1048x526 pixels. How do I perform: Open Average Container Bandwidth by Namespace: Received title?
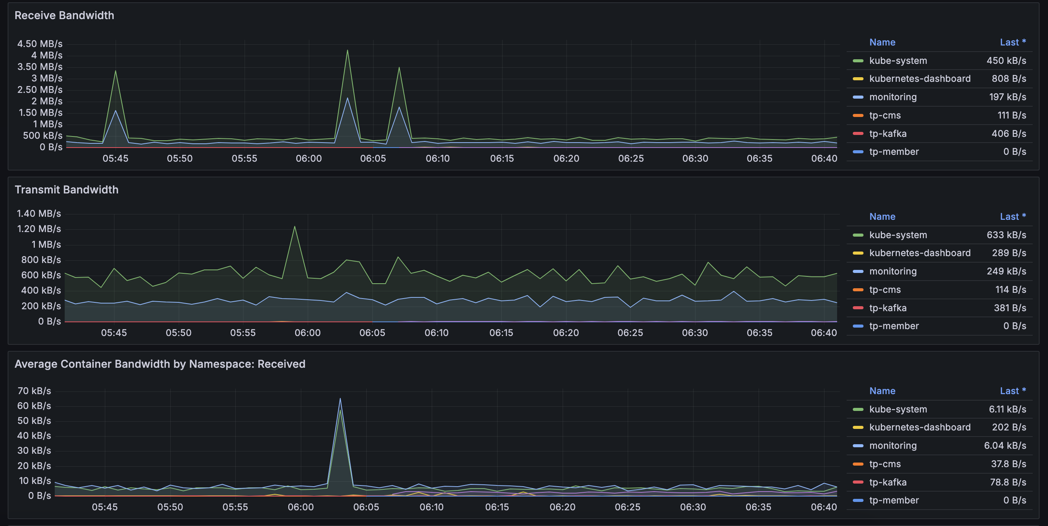pos(160,364)
